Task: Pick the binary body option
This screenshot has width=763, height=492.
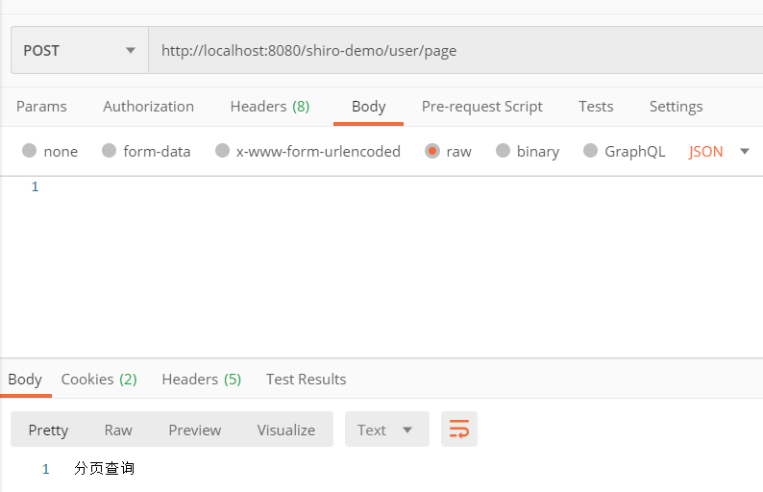Action: (x=504, y=151)
